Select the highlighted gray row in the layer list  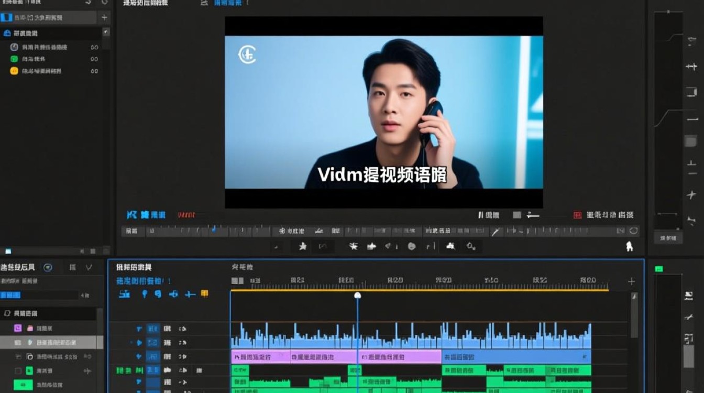(48, 342)
